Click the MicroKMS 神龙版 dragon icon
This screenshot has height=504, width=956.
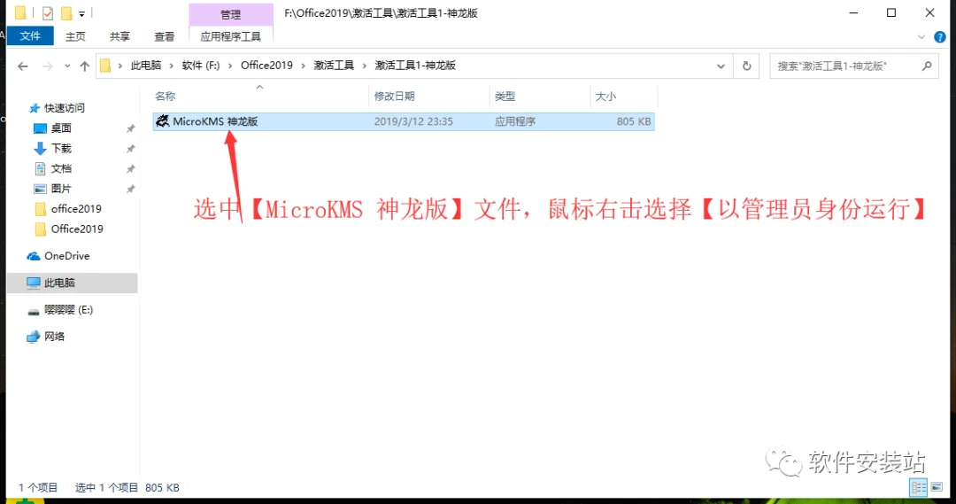click(x=162, y=120)
